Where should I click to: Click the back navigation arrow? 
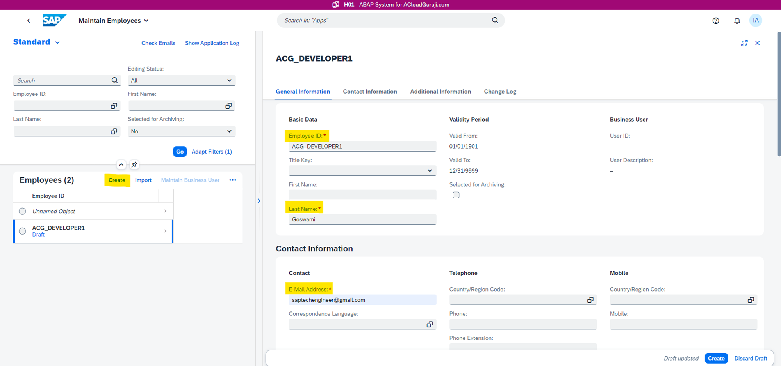click(29, 21)
